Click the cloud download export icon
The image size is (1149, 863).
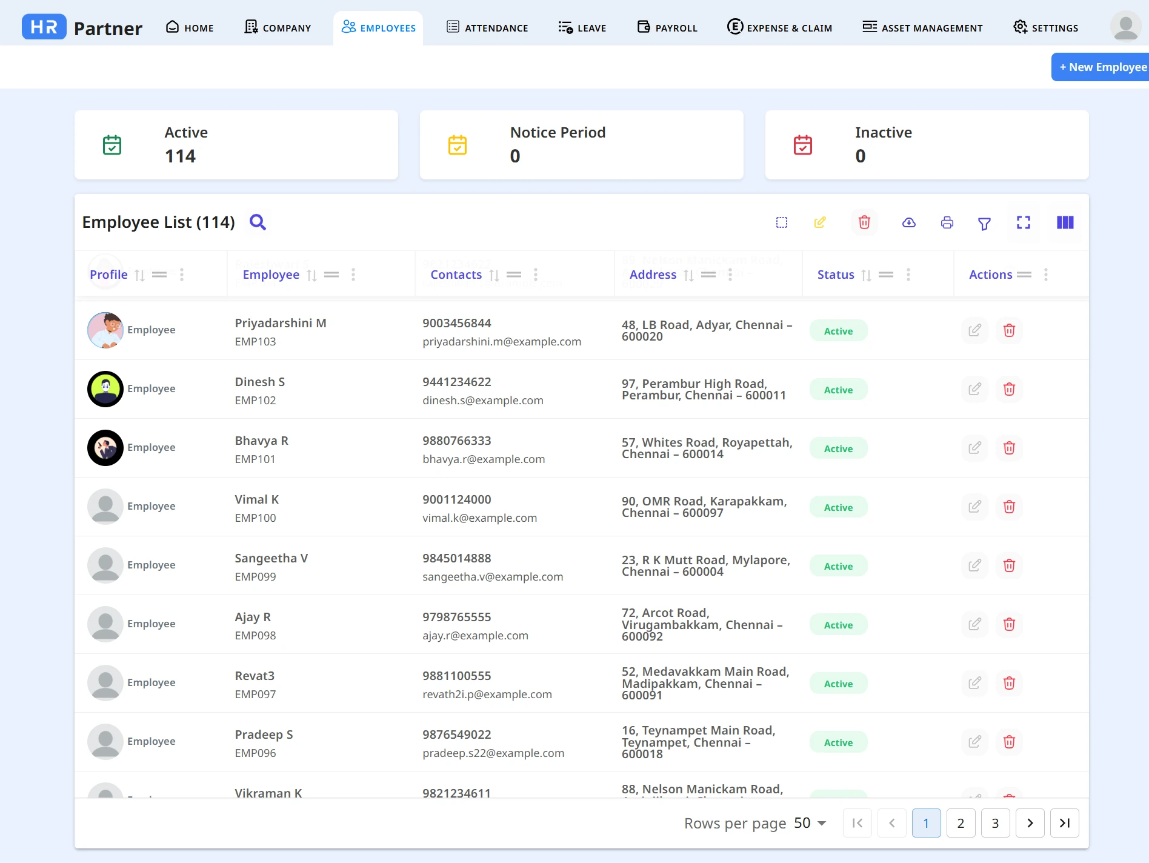point(908,222)
